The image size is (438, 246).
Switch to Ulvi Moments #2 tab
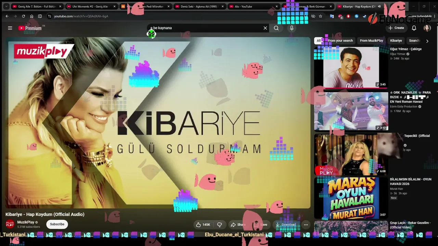pos(91,6)
